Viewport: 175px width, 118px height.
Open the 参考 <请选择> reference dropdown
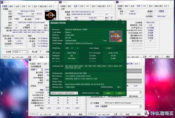121,106
